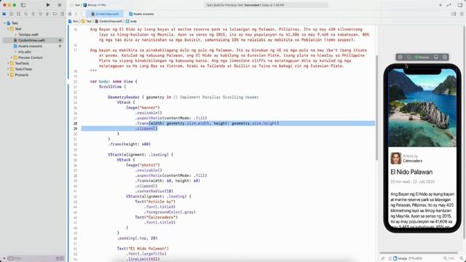
Task: Open ContentView.swift in jump bar
Action: 108,21
